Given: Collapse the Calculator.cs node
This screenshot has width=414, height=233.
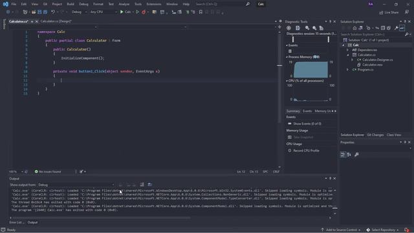Looking at the screenshot, I should pos(348,55).
